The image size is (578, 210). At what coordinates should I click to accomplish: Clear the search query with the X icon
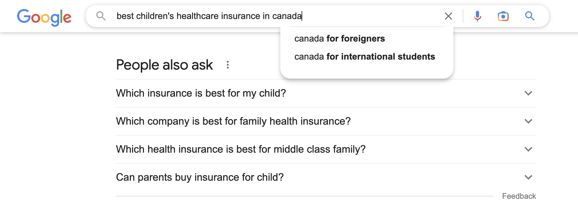pos(448,16)
